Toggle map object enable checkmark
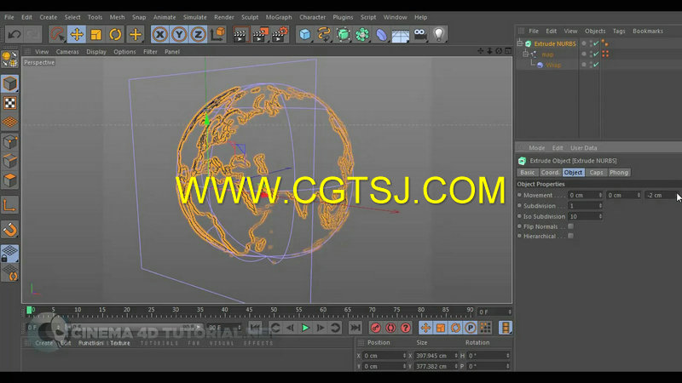The width and height of the screenshot is (682, 383). (x=596, y=54)
